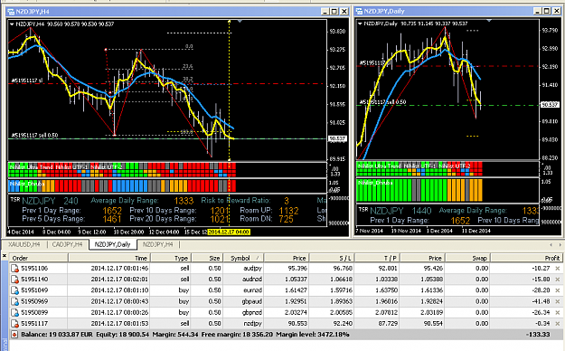The image size is (565, 351).
Task: Sort orders by the Size column
Action: pyautogui.click(x=207, y=258)
